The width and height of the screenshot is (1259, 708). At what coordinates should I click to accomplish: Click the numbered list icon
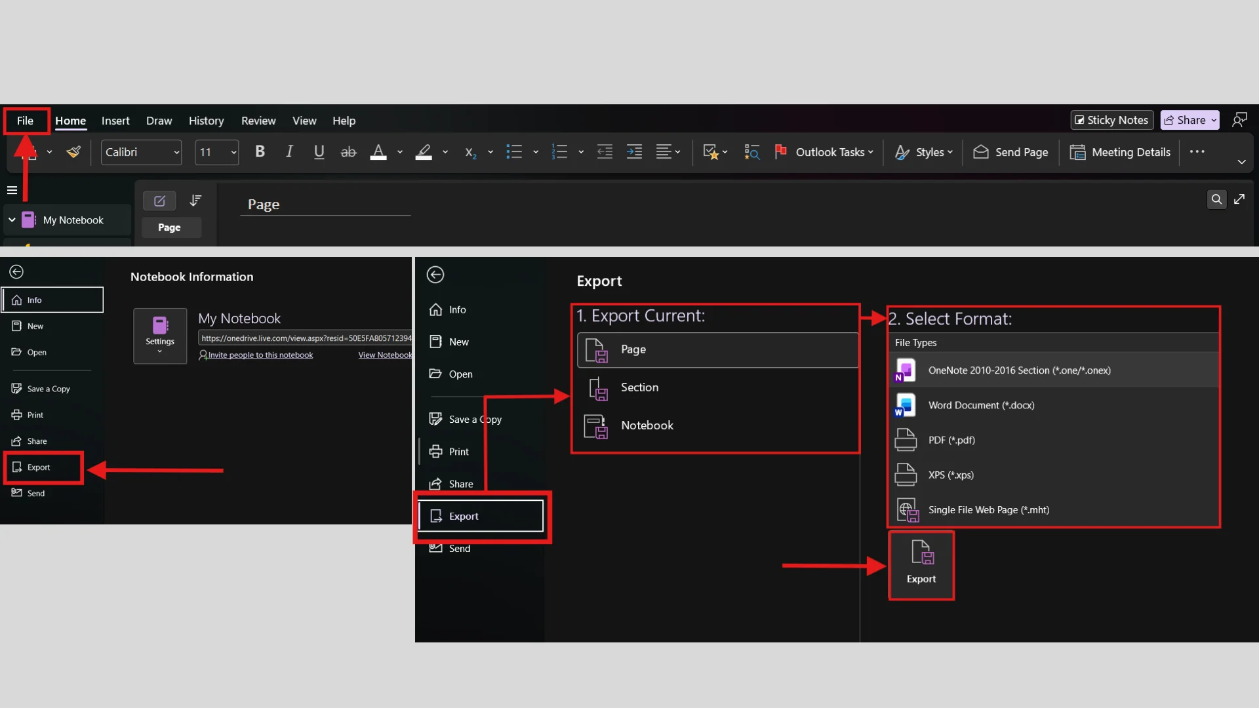(x=559, y=152)
